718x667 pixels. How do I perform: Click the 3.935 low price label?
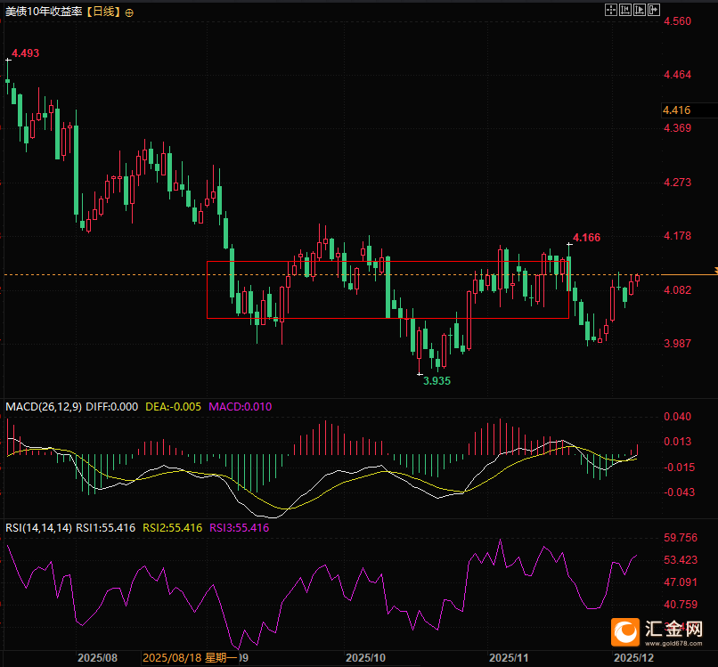437,380
